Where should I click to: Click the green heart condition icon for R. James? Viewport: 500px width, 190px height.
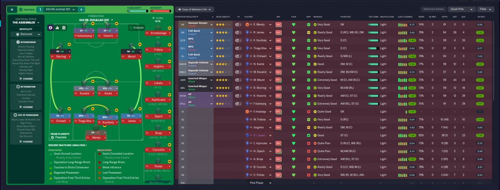(x=294, y=32)
